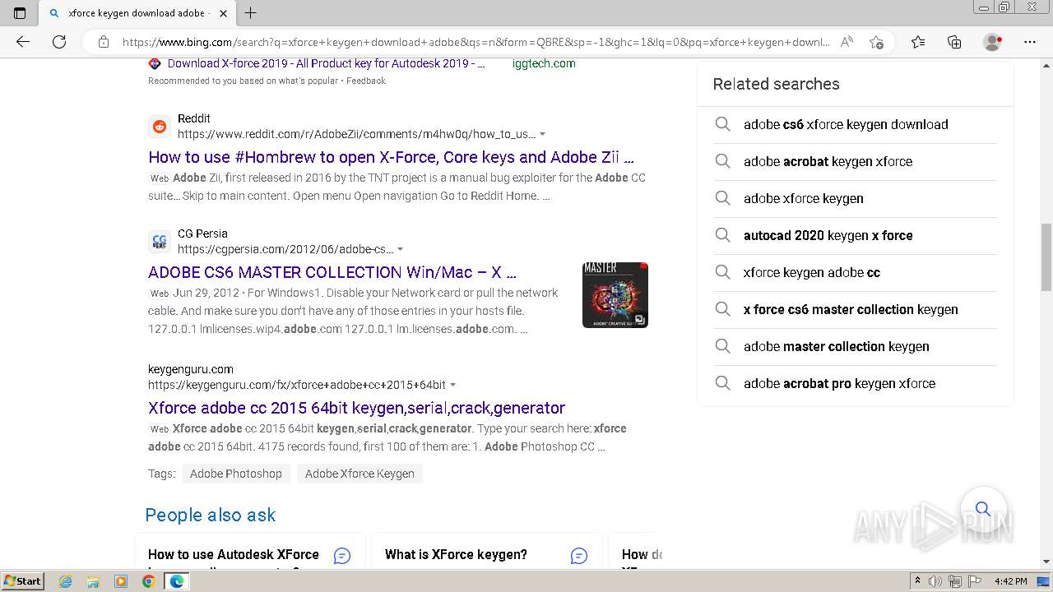The width and height of the screenshot is (1053, 592).
Task: Expand What is XForce keygen question
Action: [487, 555]
